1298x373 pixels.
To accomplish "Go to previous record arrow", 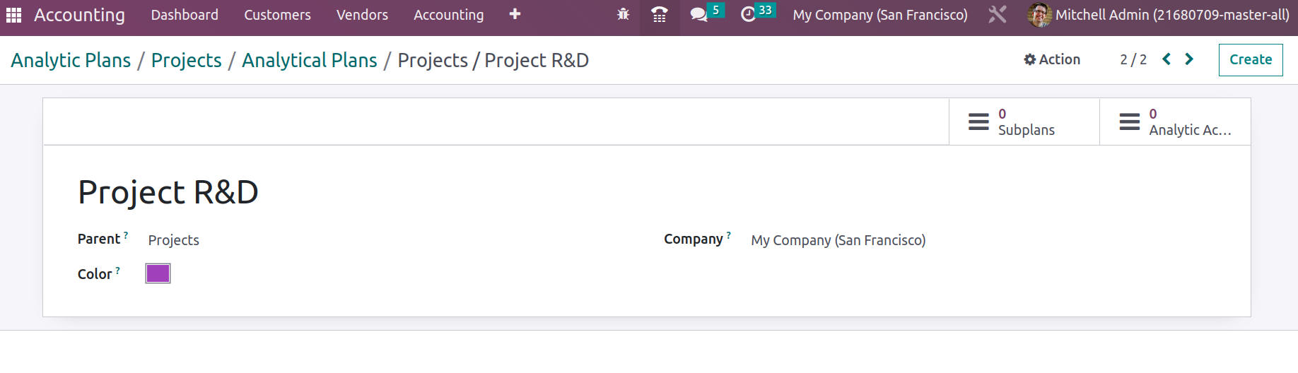I will point(1167,59).
